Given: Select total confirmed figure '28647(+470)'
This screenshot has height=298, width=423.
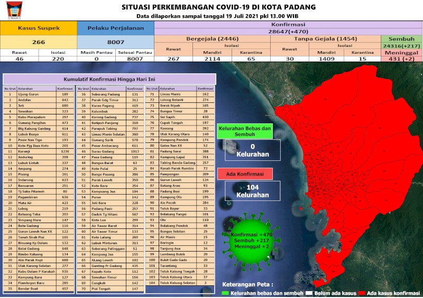Looking at the screenshot, I should (288, 32).
